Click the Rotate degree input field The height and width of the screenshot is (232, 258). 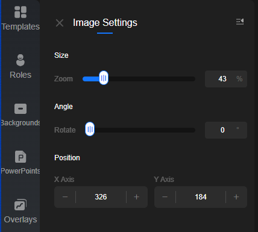point(226,130)
